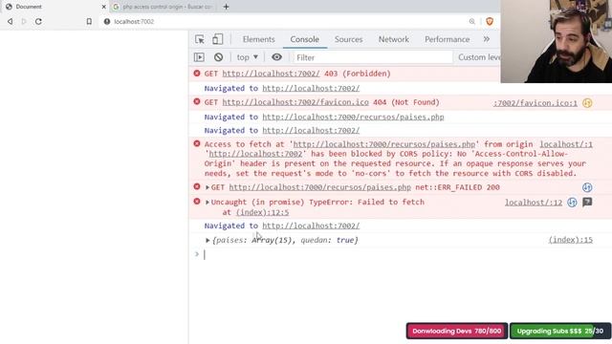Expand the GET paises.php ERR_FAILED entry
This screenshot has height=344, width=612.
point(208,187)
